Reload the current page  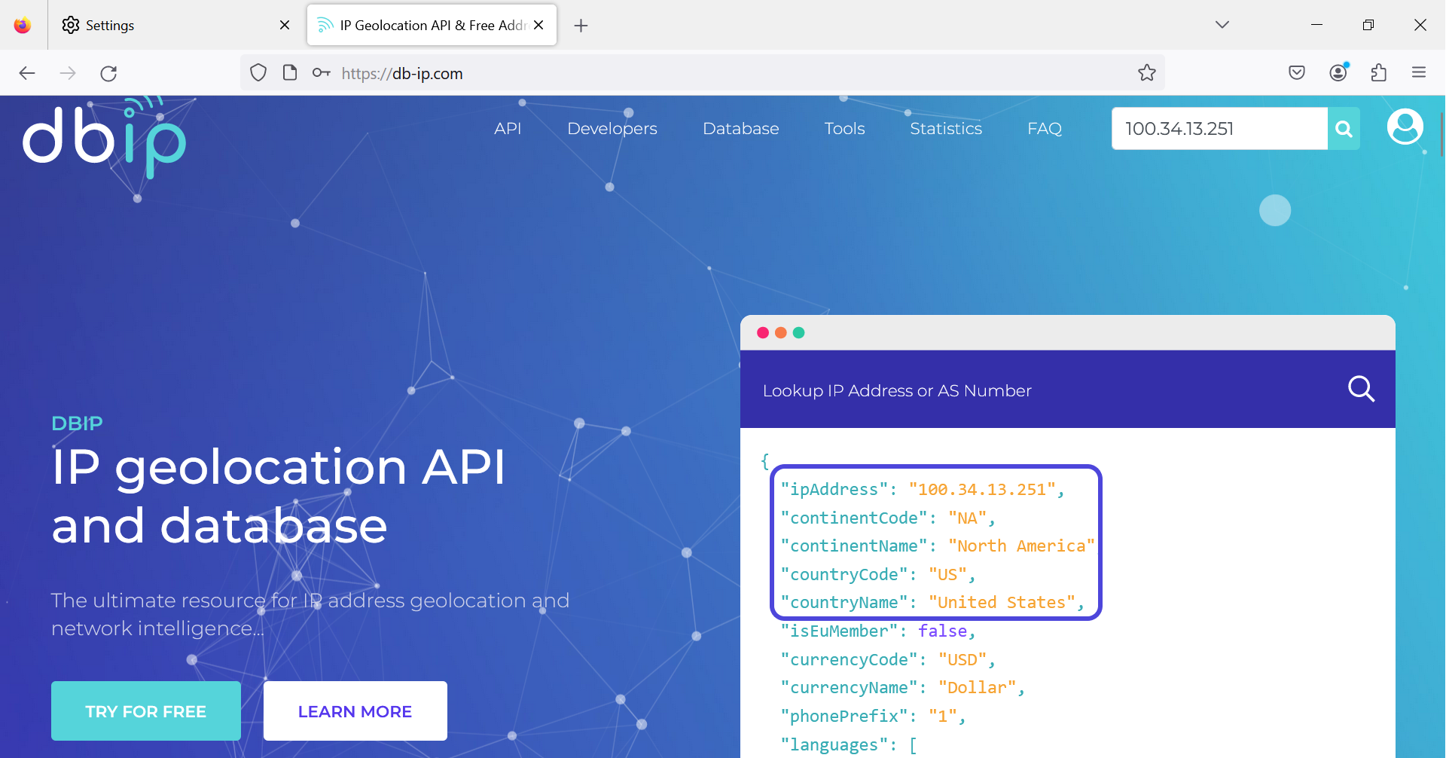108,73
